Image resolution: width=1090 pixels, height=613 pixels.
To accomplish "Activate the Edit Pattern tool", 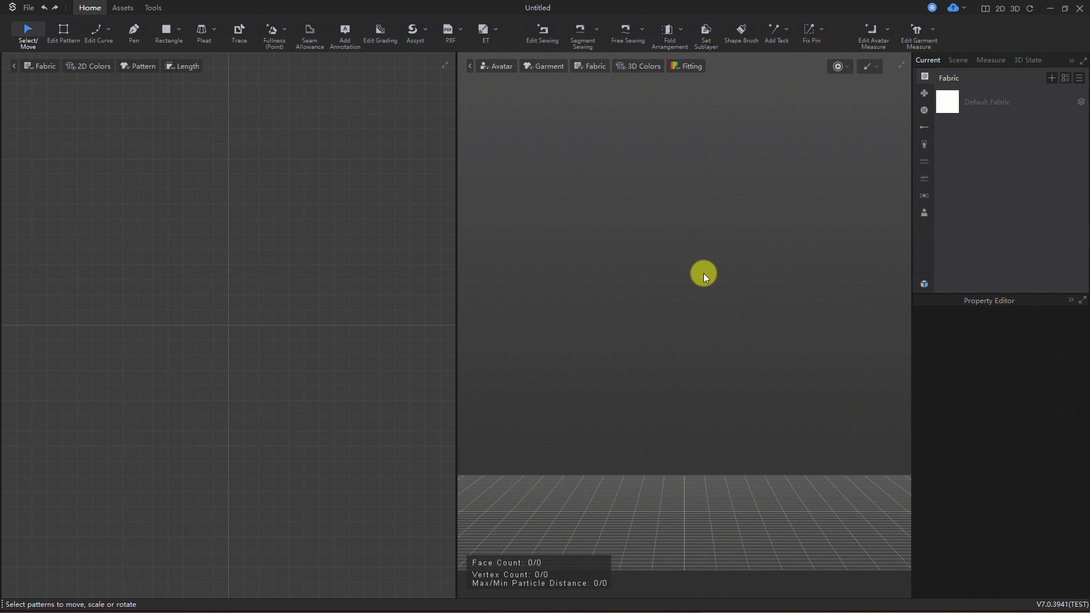I will click(64, 33).
